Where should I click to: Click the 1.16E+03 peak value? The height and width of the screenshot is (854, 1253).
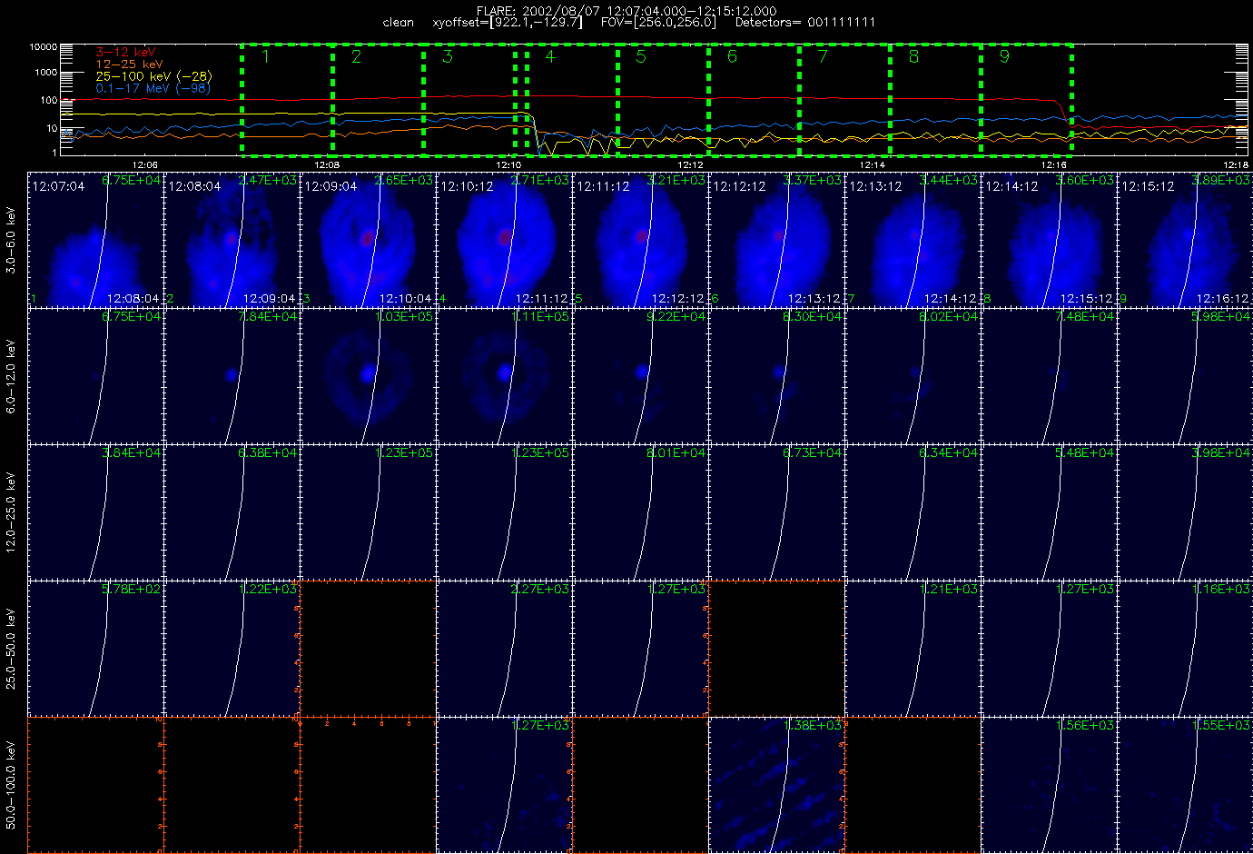(x=1221, y=590)
